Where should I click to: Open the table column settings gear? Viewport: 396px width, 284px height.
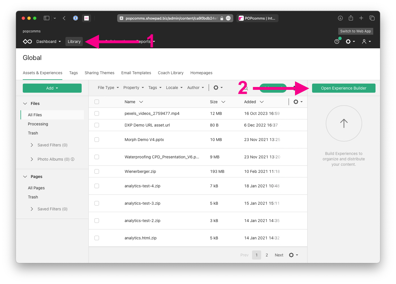click(x=296, y=101)
